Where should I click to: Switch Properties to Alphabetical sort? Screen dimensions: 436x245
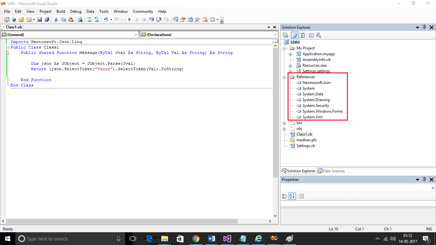[x=292, y=196]
